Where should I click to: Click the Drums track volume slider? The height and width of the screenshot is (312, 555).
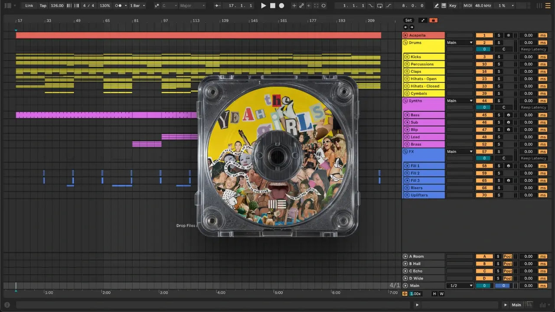coord(484,49)
